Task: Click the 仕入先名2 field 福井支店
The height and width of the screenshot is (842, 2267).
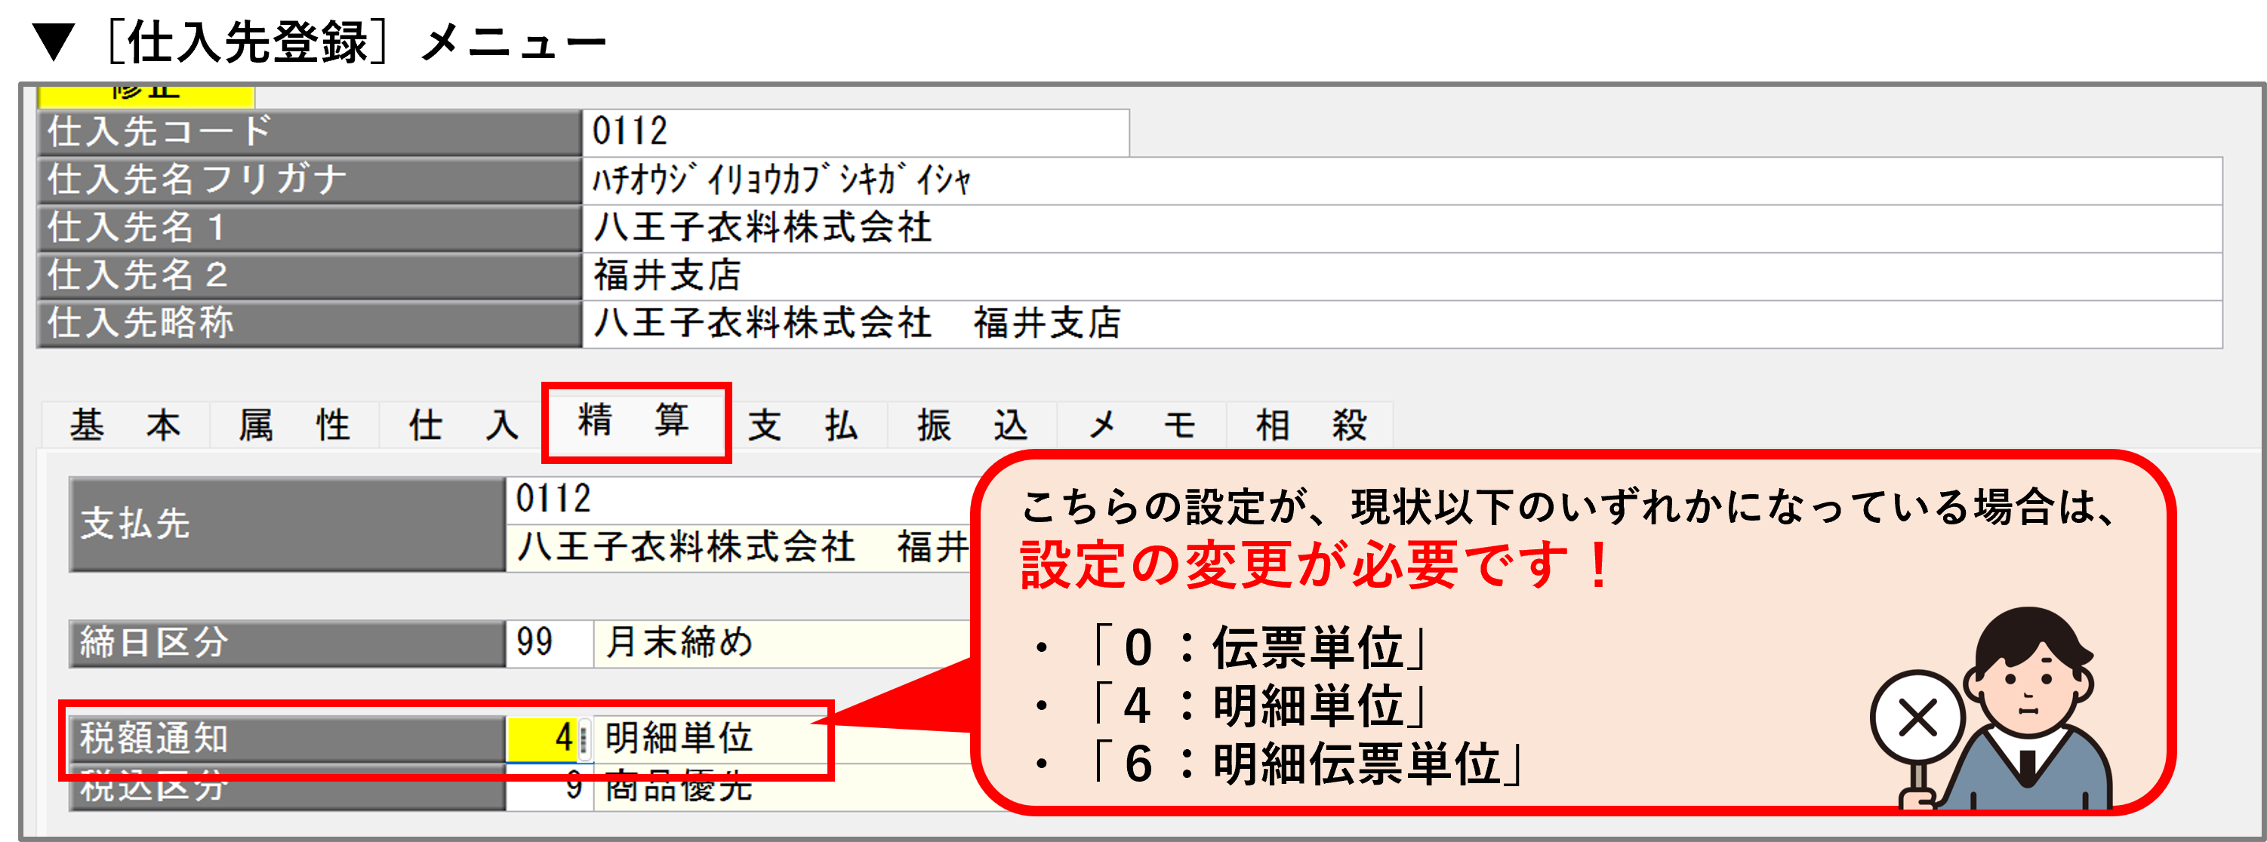Action: [x=1402, y=276]
